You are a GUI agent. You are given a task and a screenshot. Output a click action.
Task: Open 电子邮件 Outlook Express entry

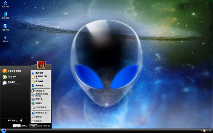coord(12,83)
